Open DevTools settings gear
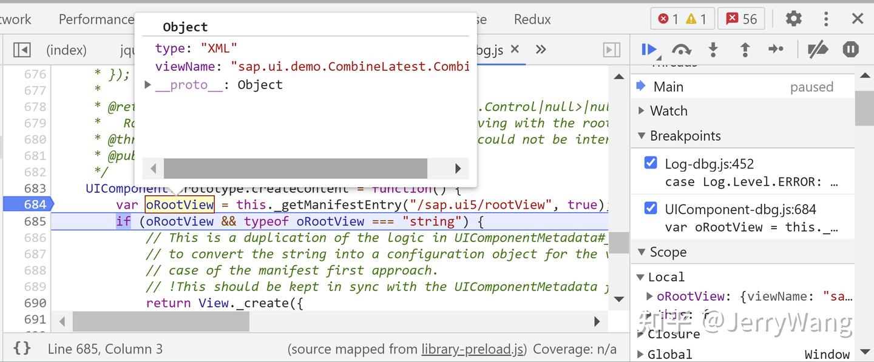This screenshot has width=874, height=362. [793, 19]
